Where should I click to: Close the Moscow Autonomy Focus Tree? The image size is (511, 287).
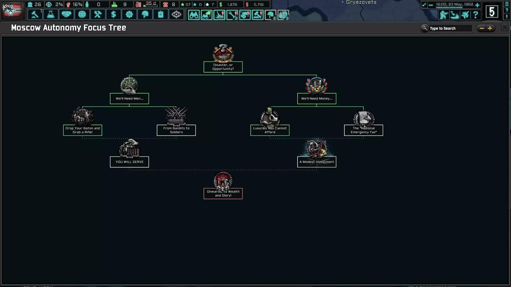(x=504, y=27)
